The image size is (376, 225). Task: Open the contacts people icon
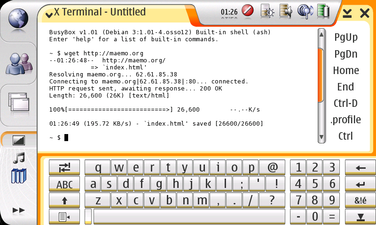pyautogui.click(x=18, y=63)
